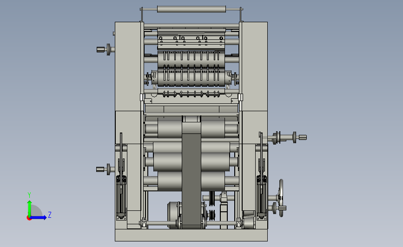This screenshot has width=403, height=247.
Task: Select the upper V-belt pulley near the motor
Action: tap(212, 198)
